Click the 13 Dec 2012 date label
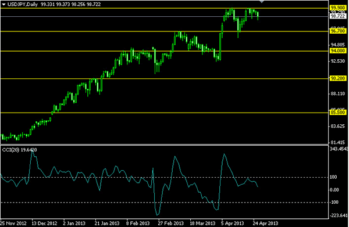The height and width of the screenshot is (227, 349). click(44, 223)
